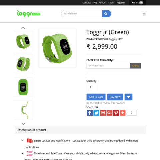
Task: Check COD availability with Check button
Action: coord(136,66)
